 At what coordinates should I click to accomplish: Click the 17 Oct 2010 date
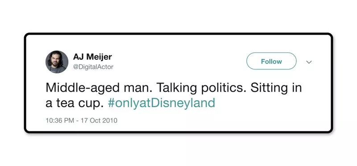99,120
